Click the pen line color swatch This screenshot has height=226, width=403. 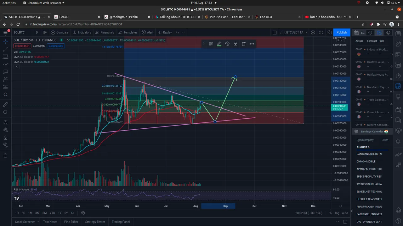pyautogui.click(x=219, y=44)
